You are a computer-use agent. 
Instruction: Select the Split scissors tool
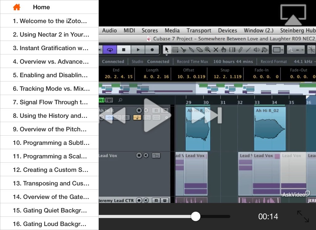point(183,50)
